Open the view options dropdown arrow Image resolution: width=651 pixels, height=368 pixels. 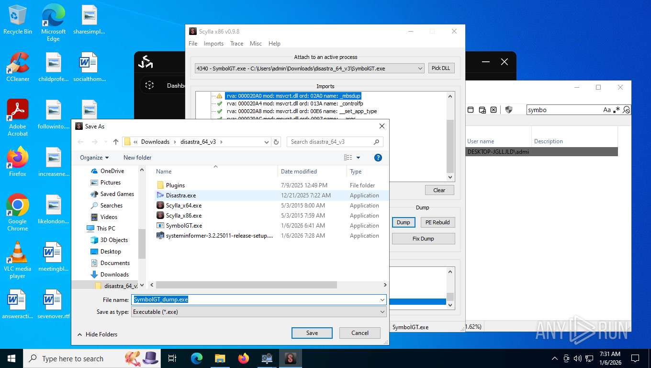358,158
